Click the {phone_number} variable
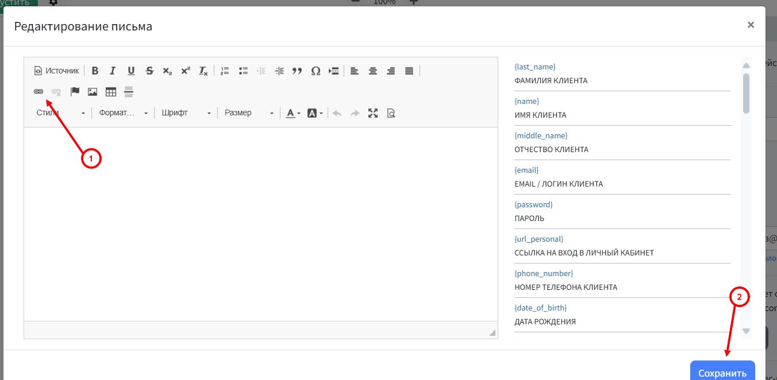 point(544,274)
